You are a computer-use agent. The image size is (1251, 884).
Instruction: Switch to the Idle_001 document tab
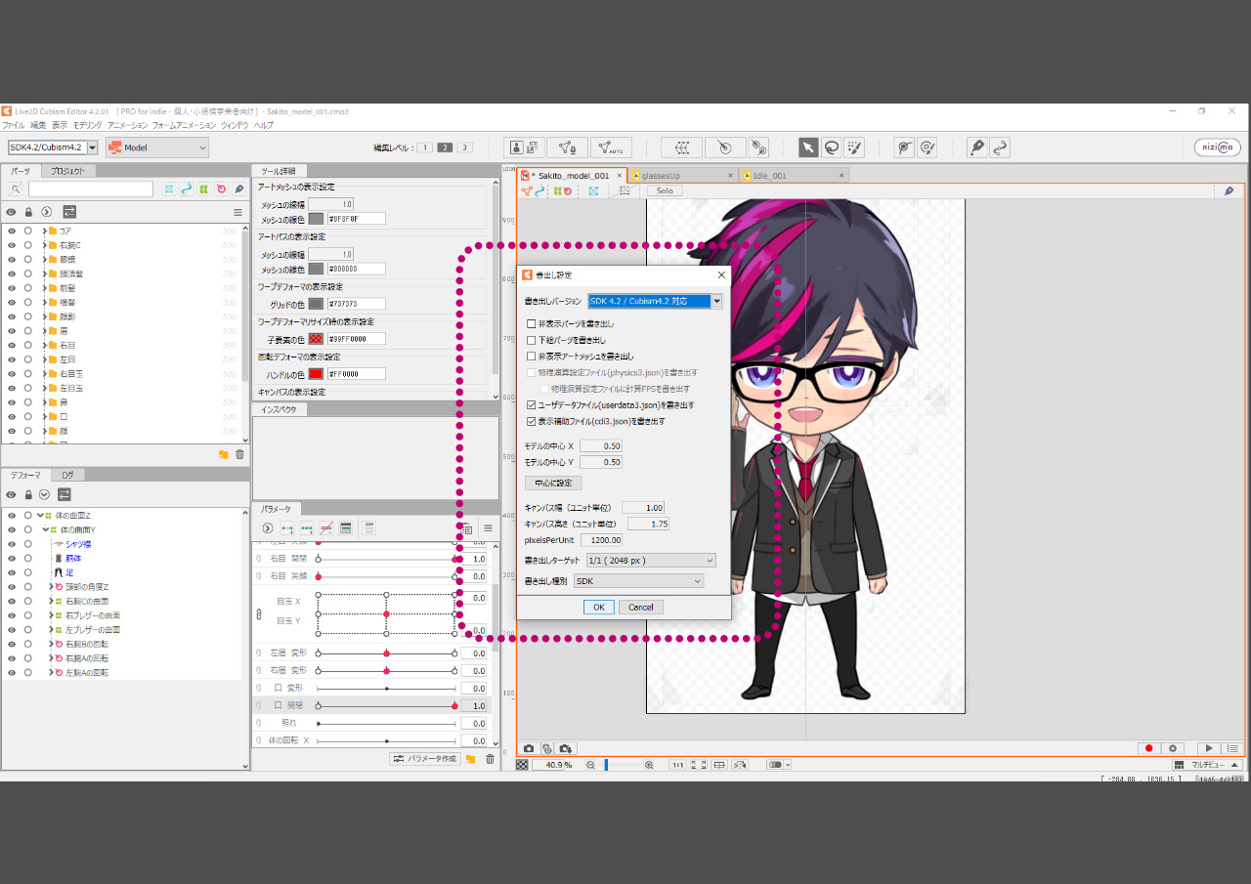pyautogui.click(x=793, y=176)
